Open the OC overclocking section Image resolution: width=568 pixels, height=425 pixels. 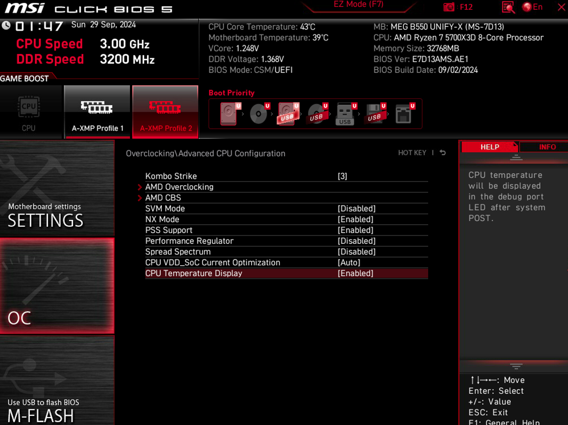click(x=57, y=286)
